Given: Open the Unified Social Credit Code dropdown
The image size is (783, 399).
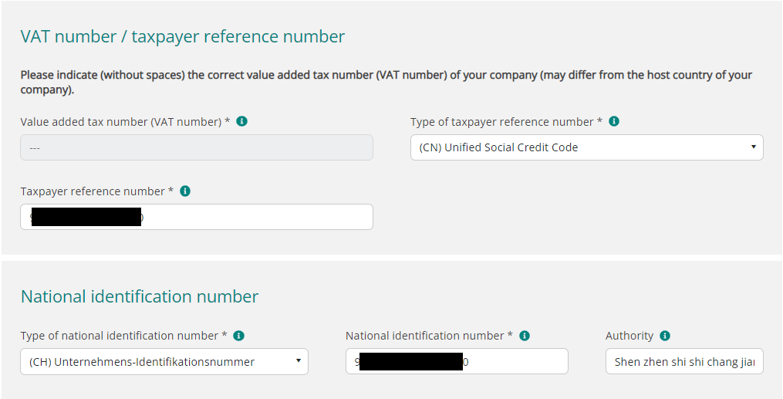Looking at the screenshot, I should (587, 147).
